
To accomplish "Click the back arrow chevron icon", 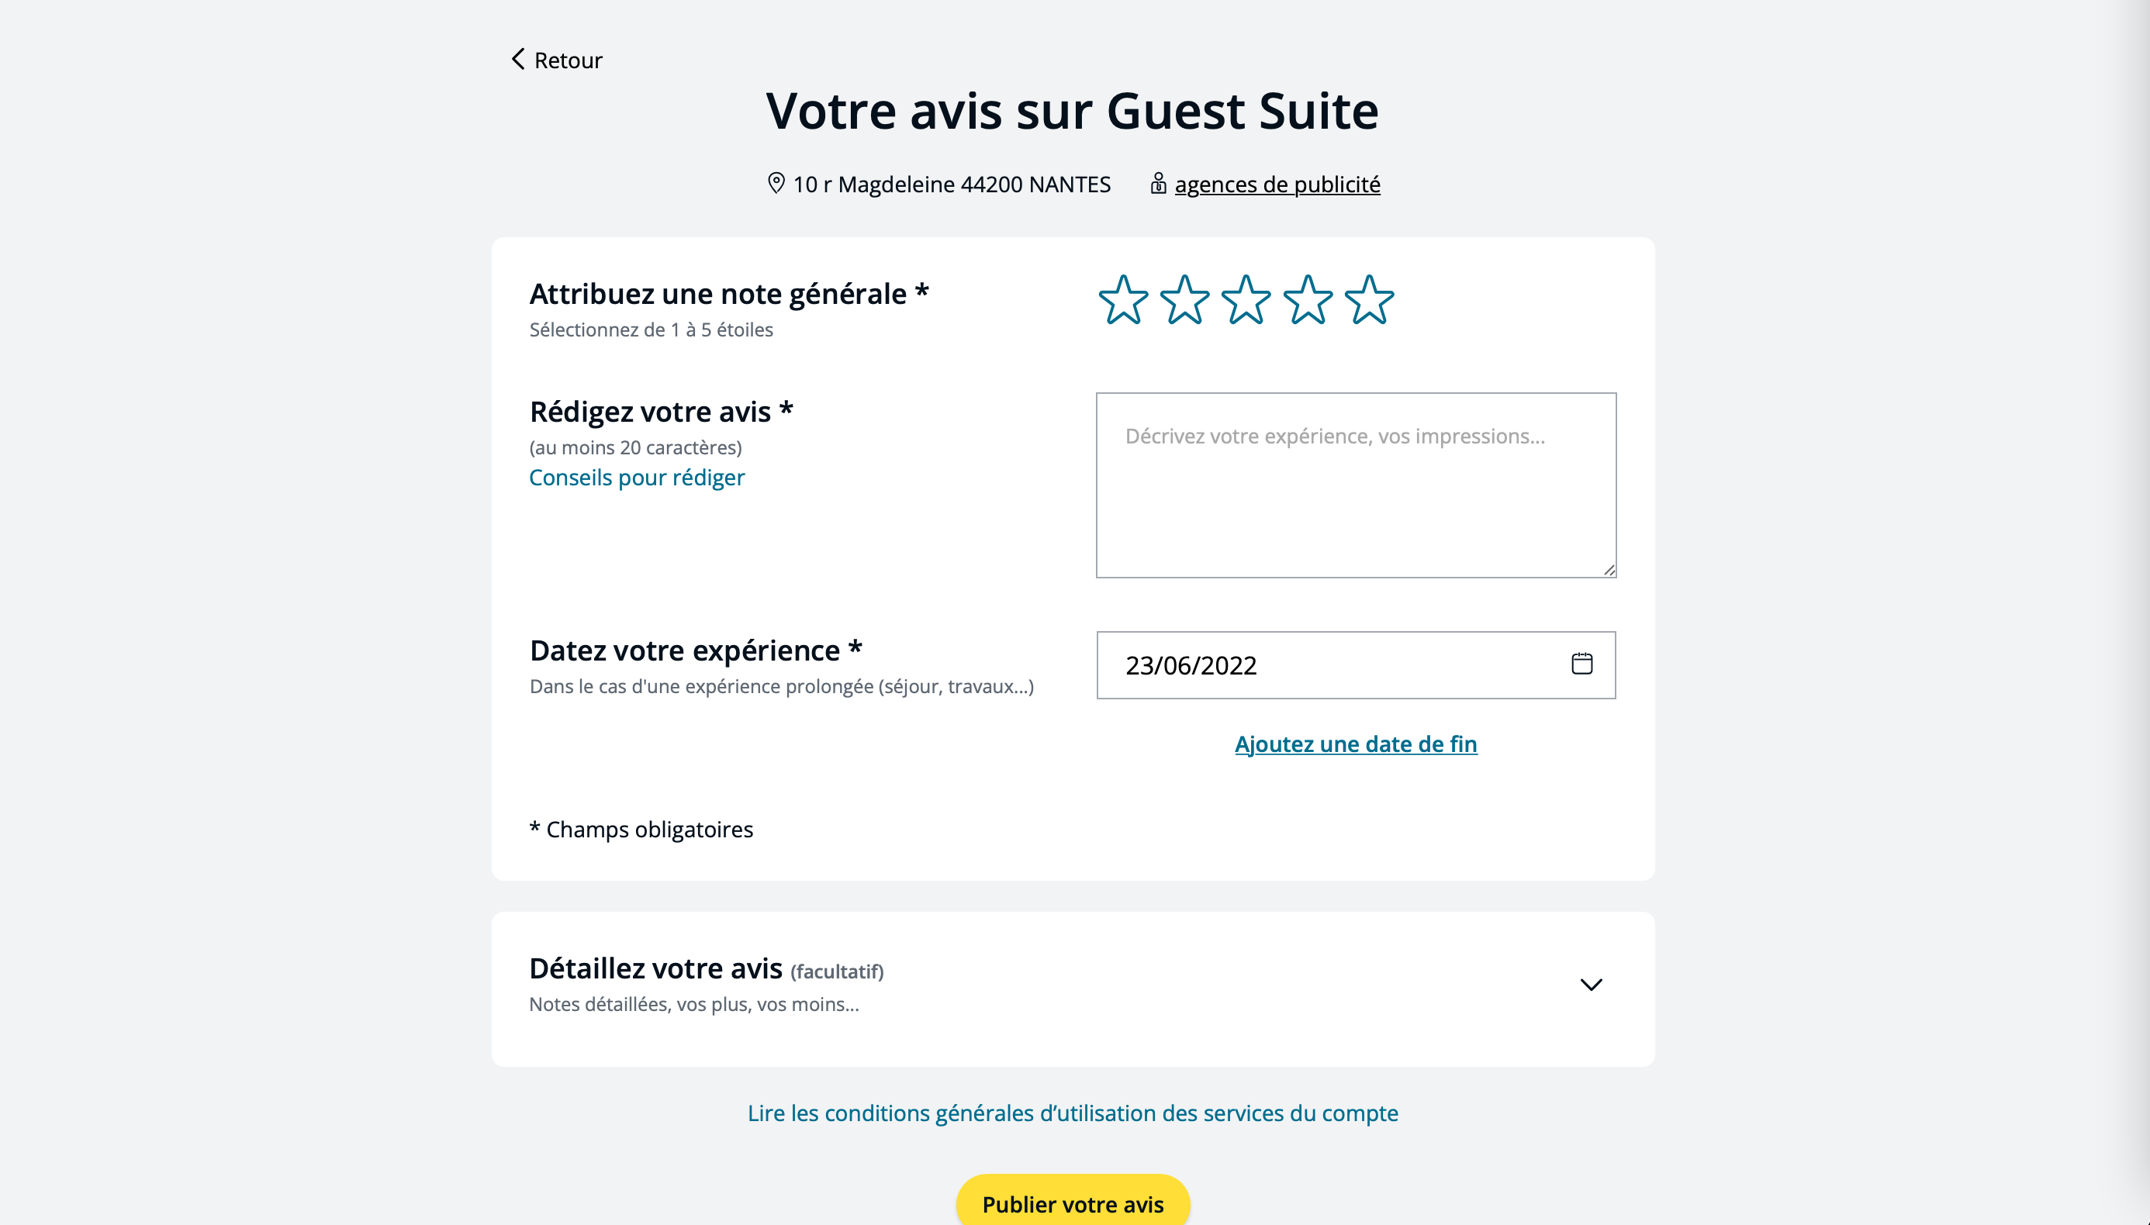I will pyautogui.click(x=517, y=59).
